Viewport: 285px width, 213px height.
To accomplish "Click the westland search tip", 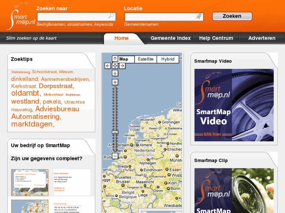I will (x=26, y=101).
